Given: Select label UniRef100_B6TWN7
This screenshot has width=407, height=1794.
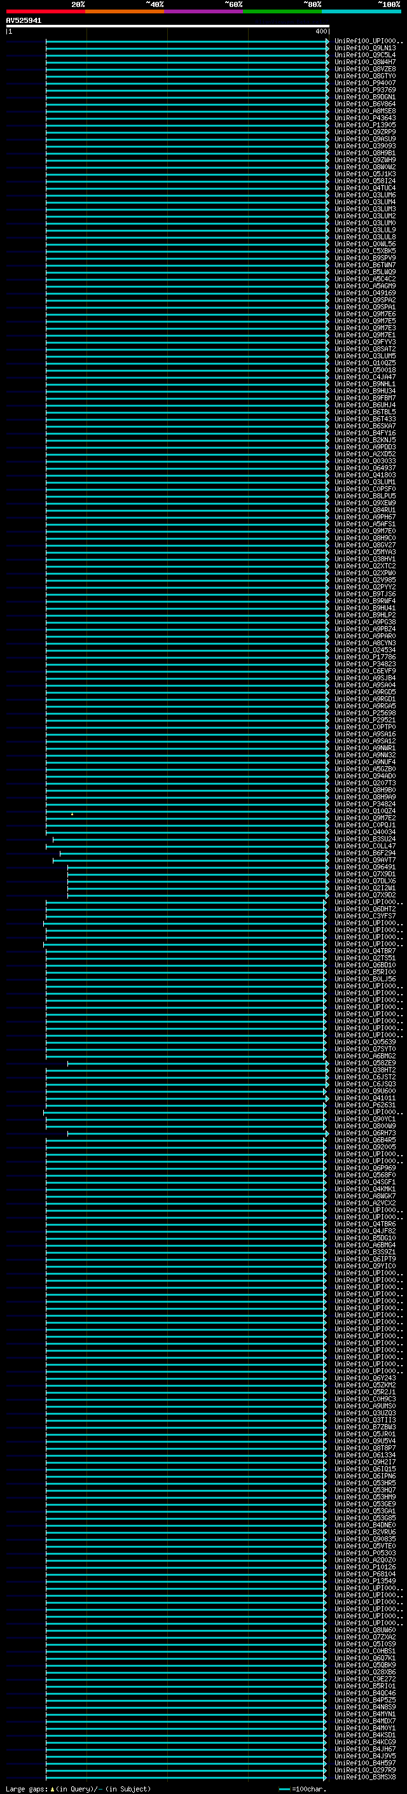Looking at the screenshot, I should 365,265.
